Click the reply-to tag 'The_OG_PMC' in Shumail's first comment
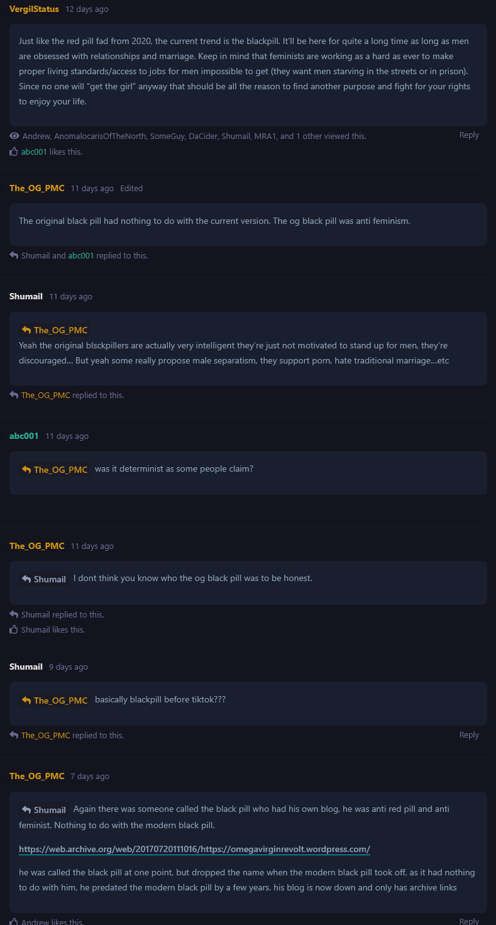This screenshot has width=496, height=925. click(x=55, y=330)
